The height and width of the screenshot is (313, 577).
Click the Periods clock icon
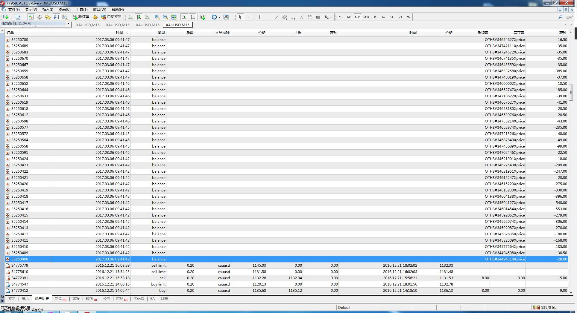(x=214, y=17)
